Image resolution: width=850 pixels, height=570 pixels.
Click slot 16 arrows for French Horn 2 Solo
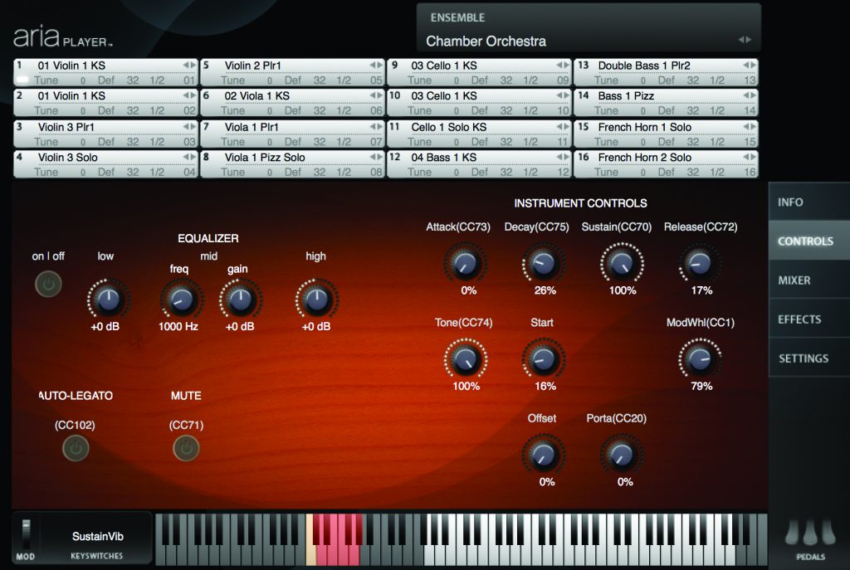tap(750, 157)
